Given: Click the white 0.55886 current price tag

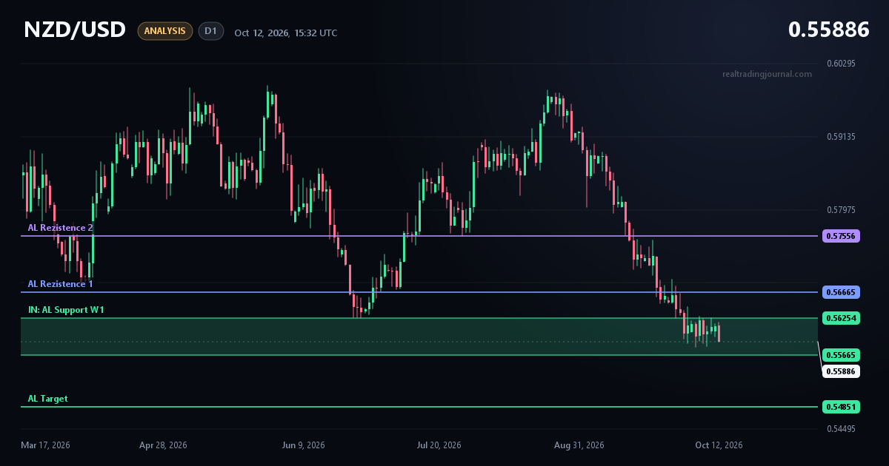Looking at the screenshot, I should click(x=841, y=371).
